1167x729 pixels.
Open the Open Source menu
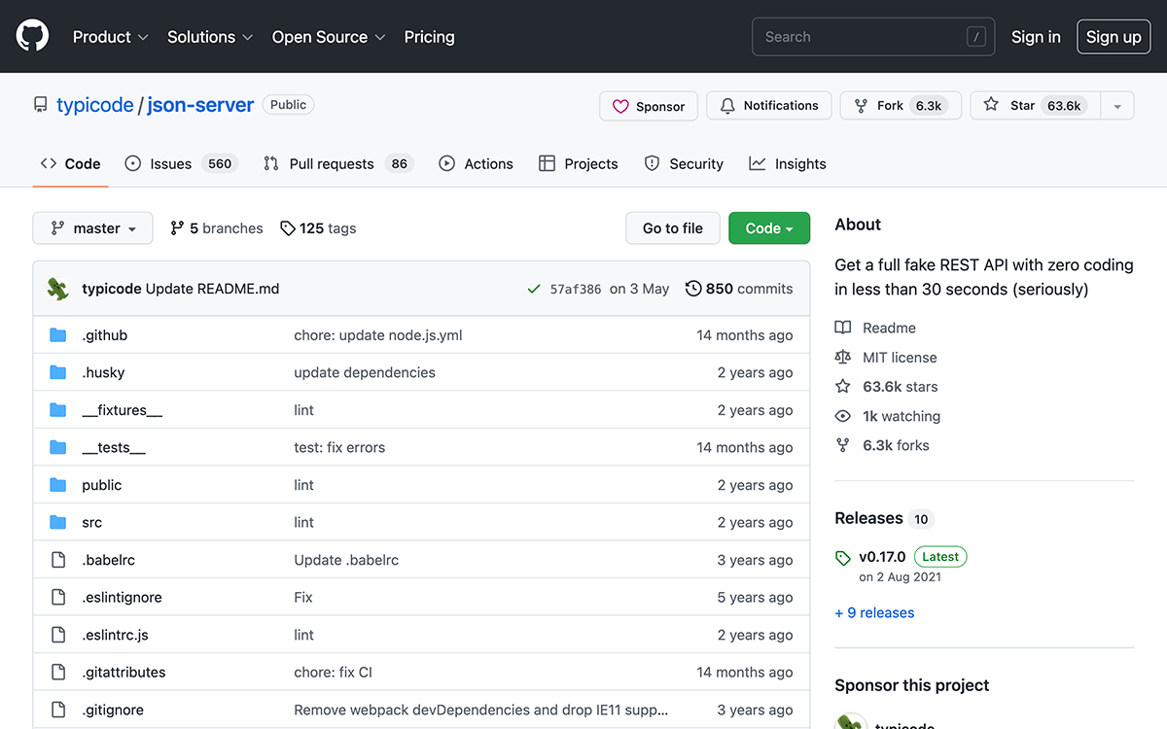[328, 37]
